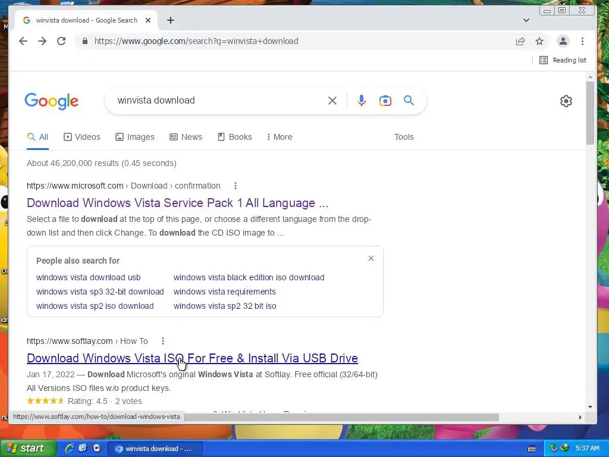609x457 pixels.
Task: Search windows vista sp2 32 bit iso
Action: 224,306
